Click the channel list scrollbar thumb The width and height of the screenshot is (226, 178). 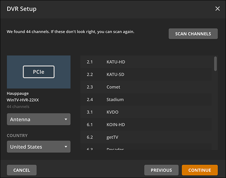click(216, 64)
